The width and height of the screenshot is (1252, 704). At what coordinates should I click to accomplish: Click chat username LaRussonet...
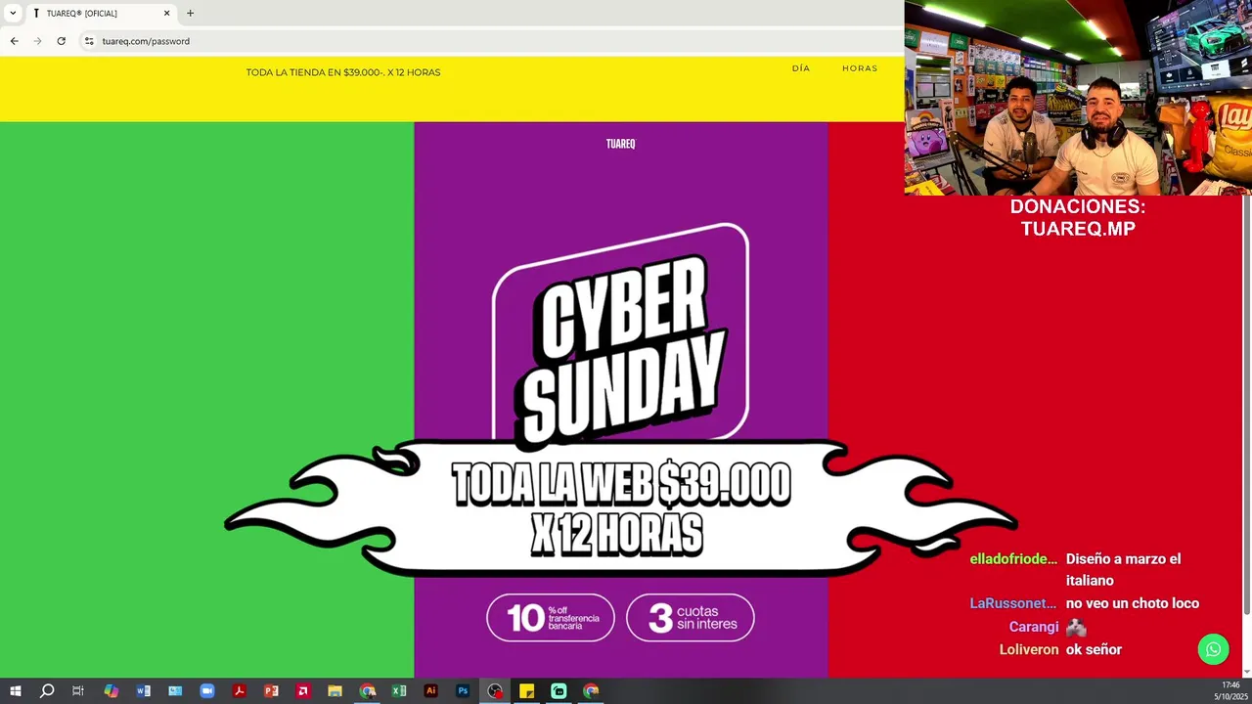tap(1013, 603)
